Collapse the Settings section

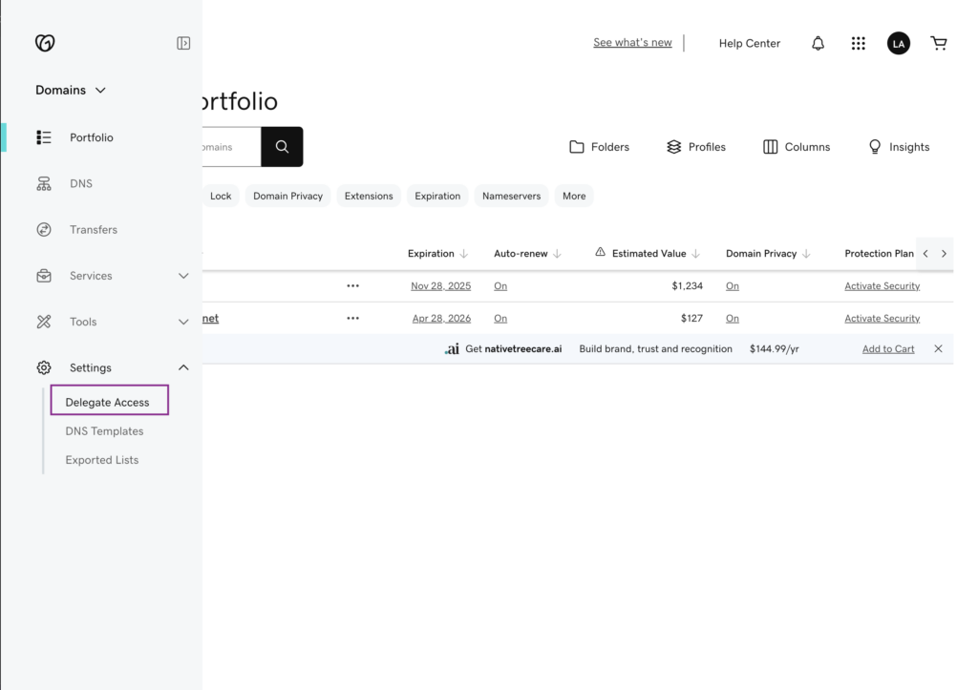(x=183, y=367)
